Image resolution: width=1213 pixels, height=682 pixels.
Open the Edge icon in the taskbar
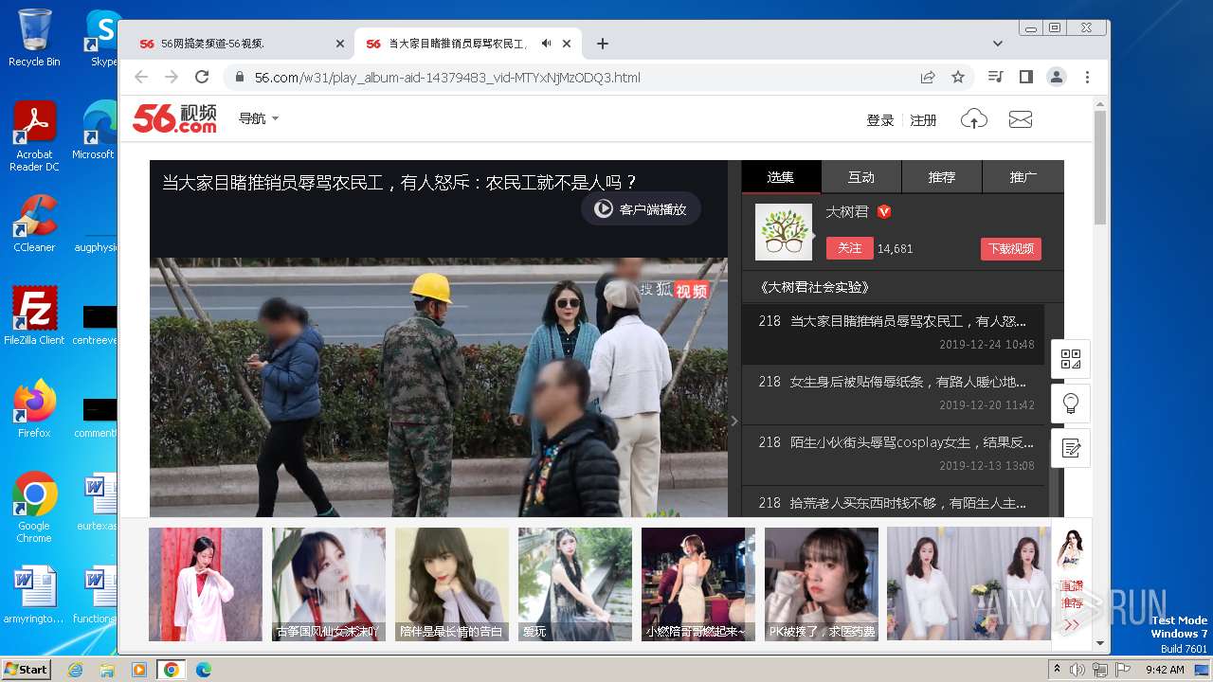point(203,670)
